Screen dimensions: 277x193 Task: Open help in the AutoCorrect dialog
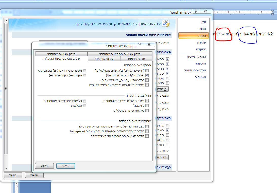tap(140, 45)
